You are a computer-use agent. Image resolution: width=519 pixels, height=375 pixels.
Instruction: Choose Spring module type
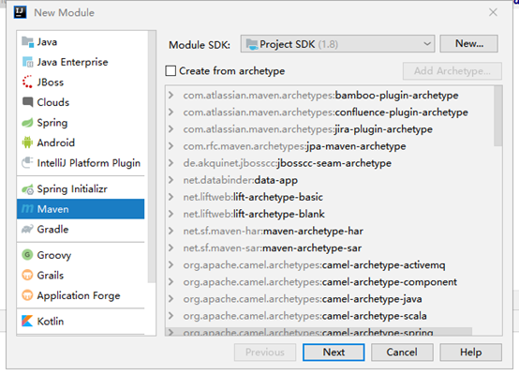81,123
